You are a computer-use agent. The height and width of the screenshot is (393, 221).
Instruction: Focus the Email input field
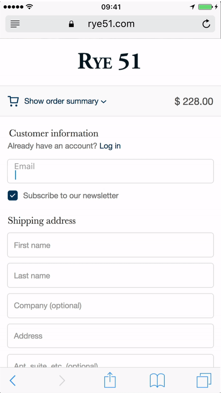(x=110, y=171)
